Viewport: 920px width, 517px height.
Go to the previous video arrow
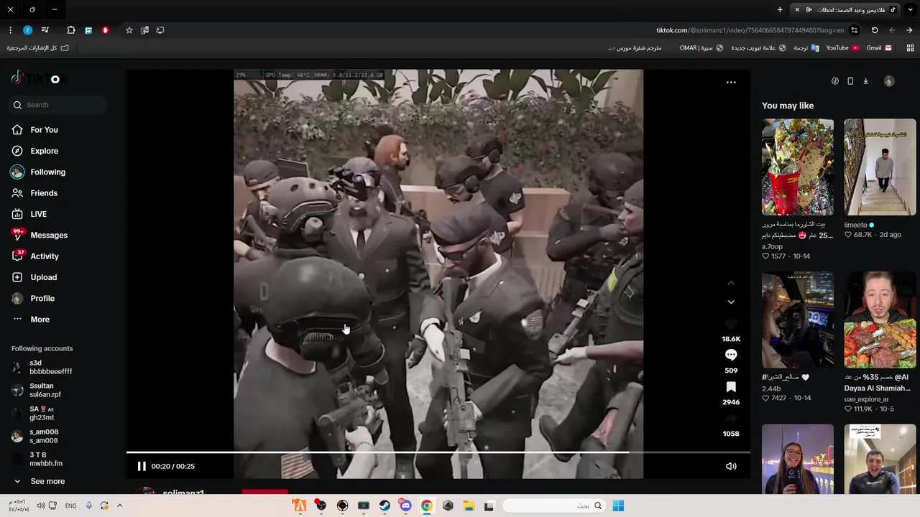pos(731,283)
